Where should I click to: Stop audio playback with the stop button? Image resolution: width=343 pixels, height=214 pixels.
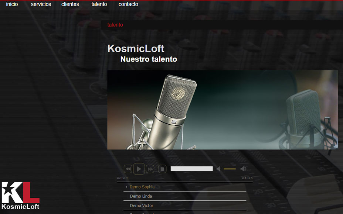[162, 169]
